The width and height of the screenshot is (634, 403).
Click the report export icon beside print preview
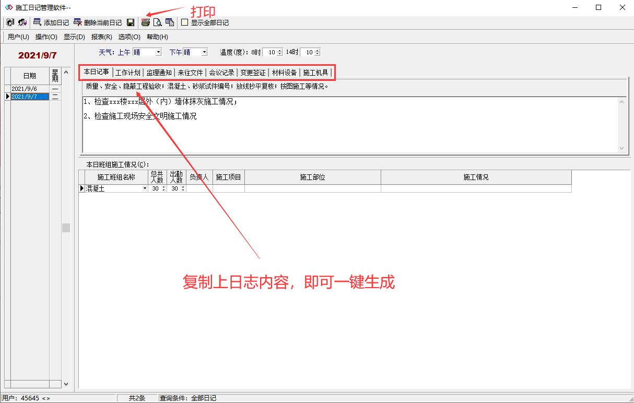(169, 22)
